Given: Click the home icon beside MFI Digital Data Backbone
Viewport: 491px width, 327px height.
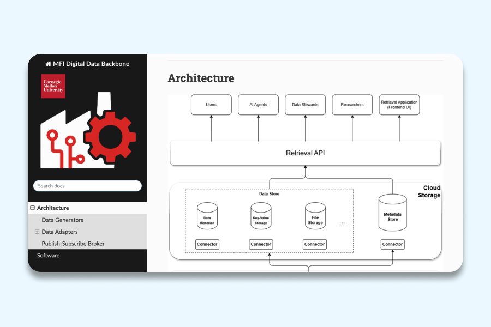Looking at the screenshot, I should 49,64.
